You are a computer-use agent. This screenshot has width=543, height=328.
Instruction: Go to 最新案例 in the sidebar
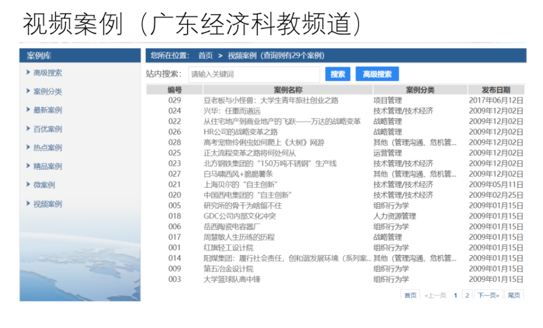pos(48,110)
